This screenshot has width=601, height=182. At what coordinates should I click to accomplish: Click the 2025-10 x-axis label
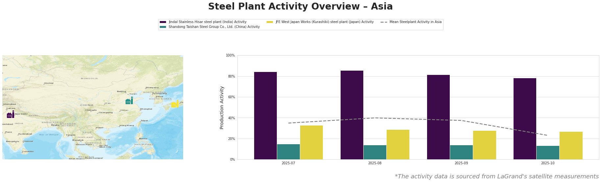548,163
